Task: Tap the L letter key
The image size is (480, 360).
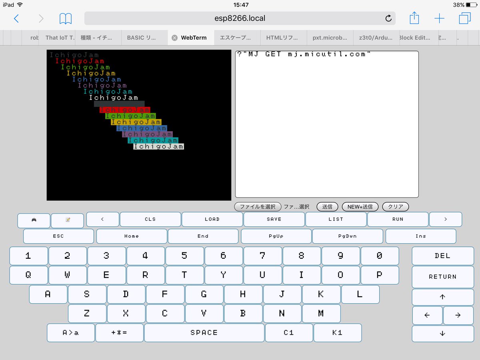Action: tap(360, 294)
